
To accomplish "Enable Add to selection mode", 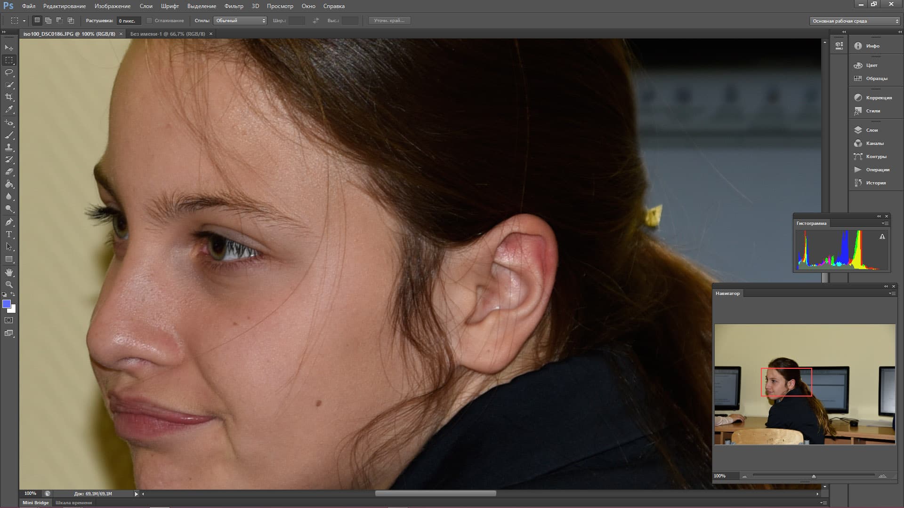I will pyautogui.click(x=48, y=21).
